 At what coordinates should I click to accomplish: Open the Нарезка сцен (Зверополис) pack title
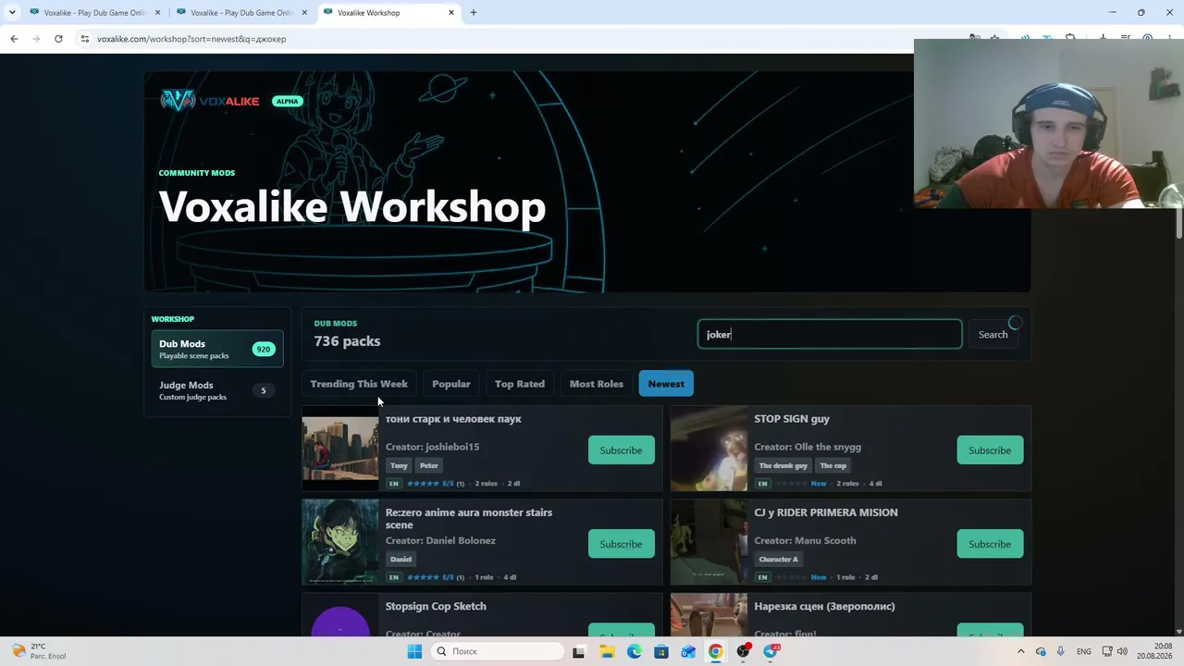pos(824,606)
